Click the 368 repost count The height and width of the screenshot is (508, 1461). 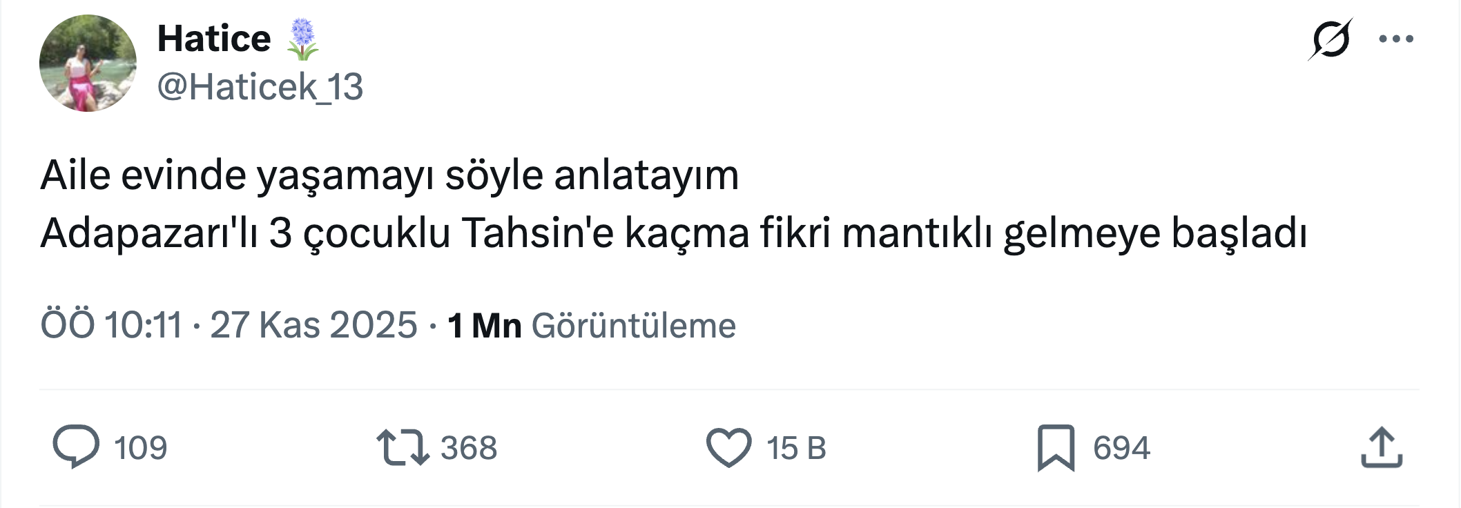click(x=469, y=448)
